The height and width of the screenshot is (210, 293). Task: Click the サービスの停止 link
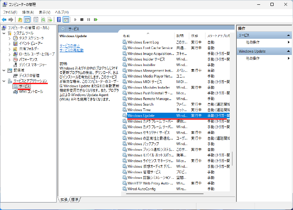click(x=70, y=46)
